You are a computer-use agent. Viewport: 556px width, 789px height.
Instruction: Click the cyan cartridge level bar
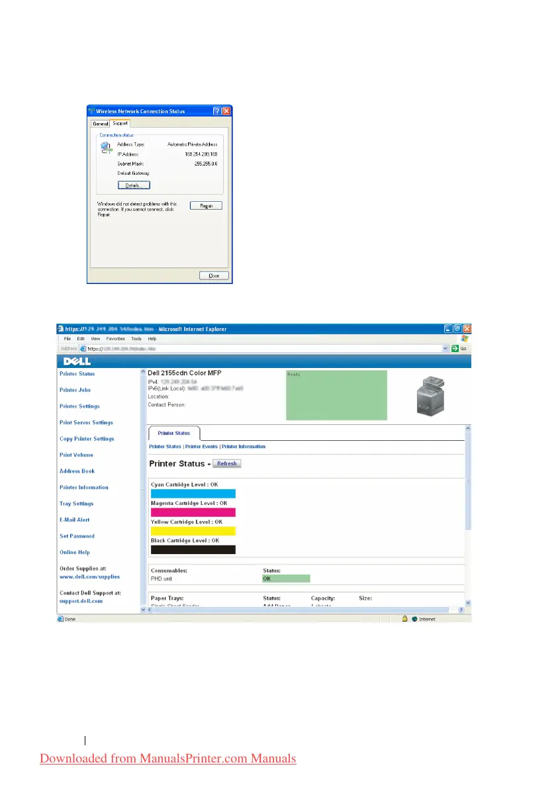[193, 494]
